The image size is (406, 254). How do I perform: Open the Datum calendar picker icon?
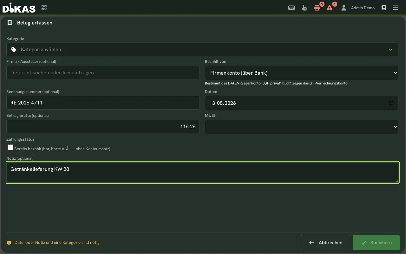pos(391,103)
